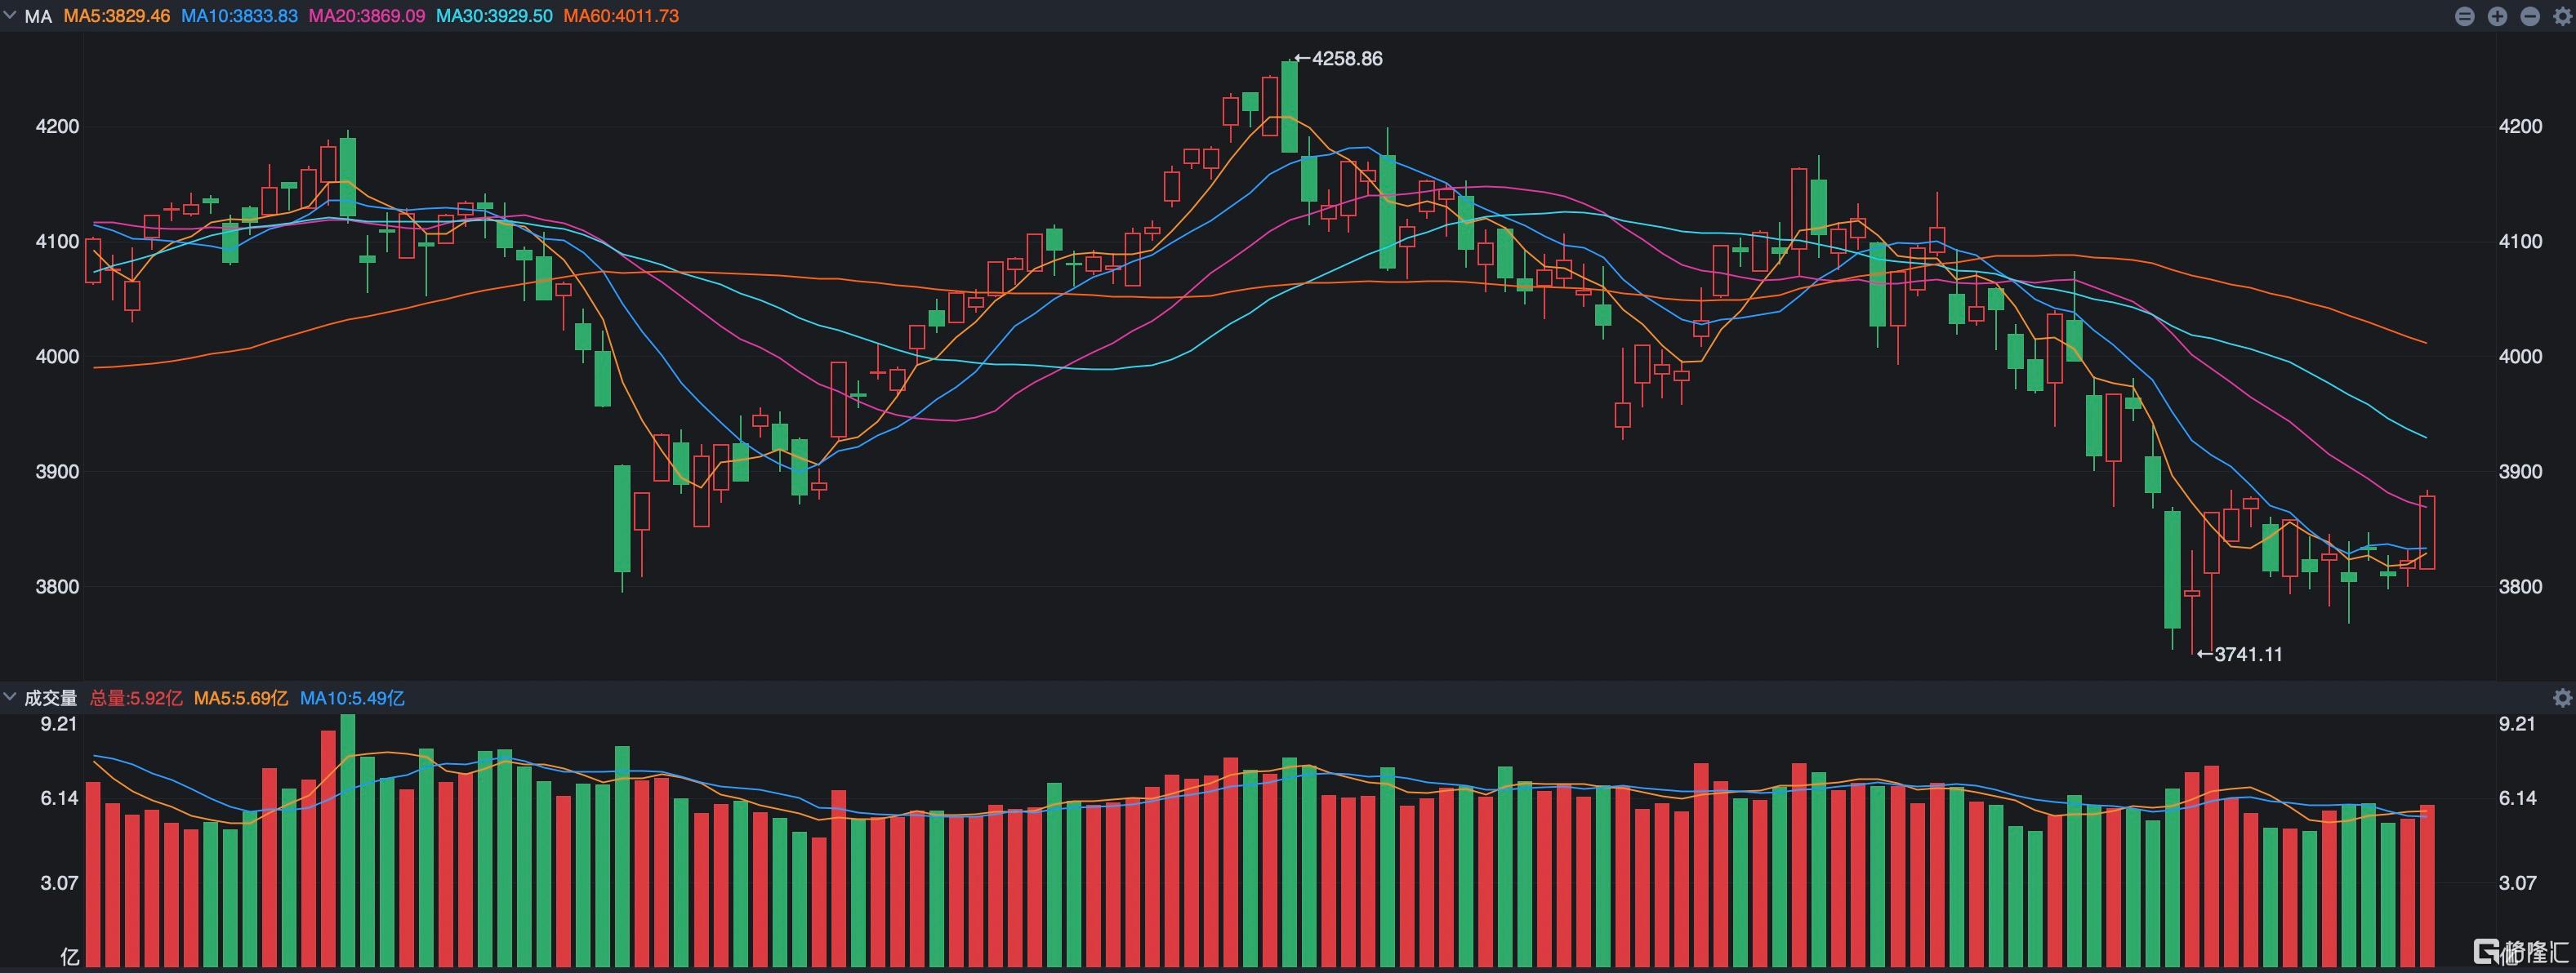Click the 4100 label on right price axis
This screenshot has height=973, width=2576.
(2520, 242)
